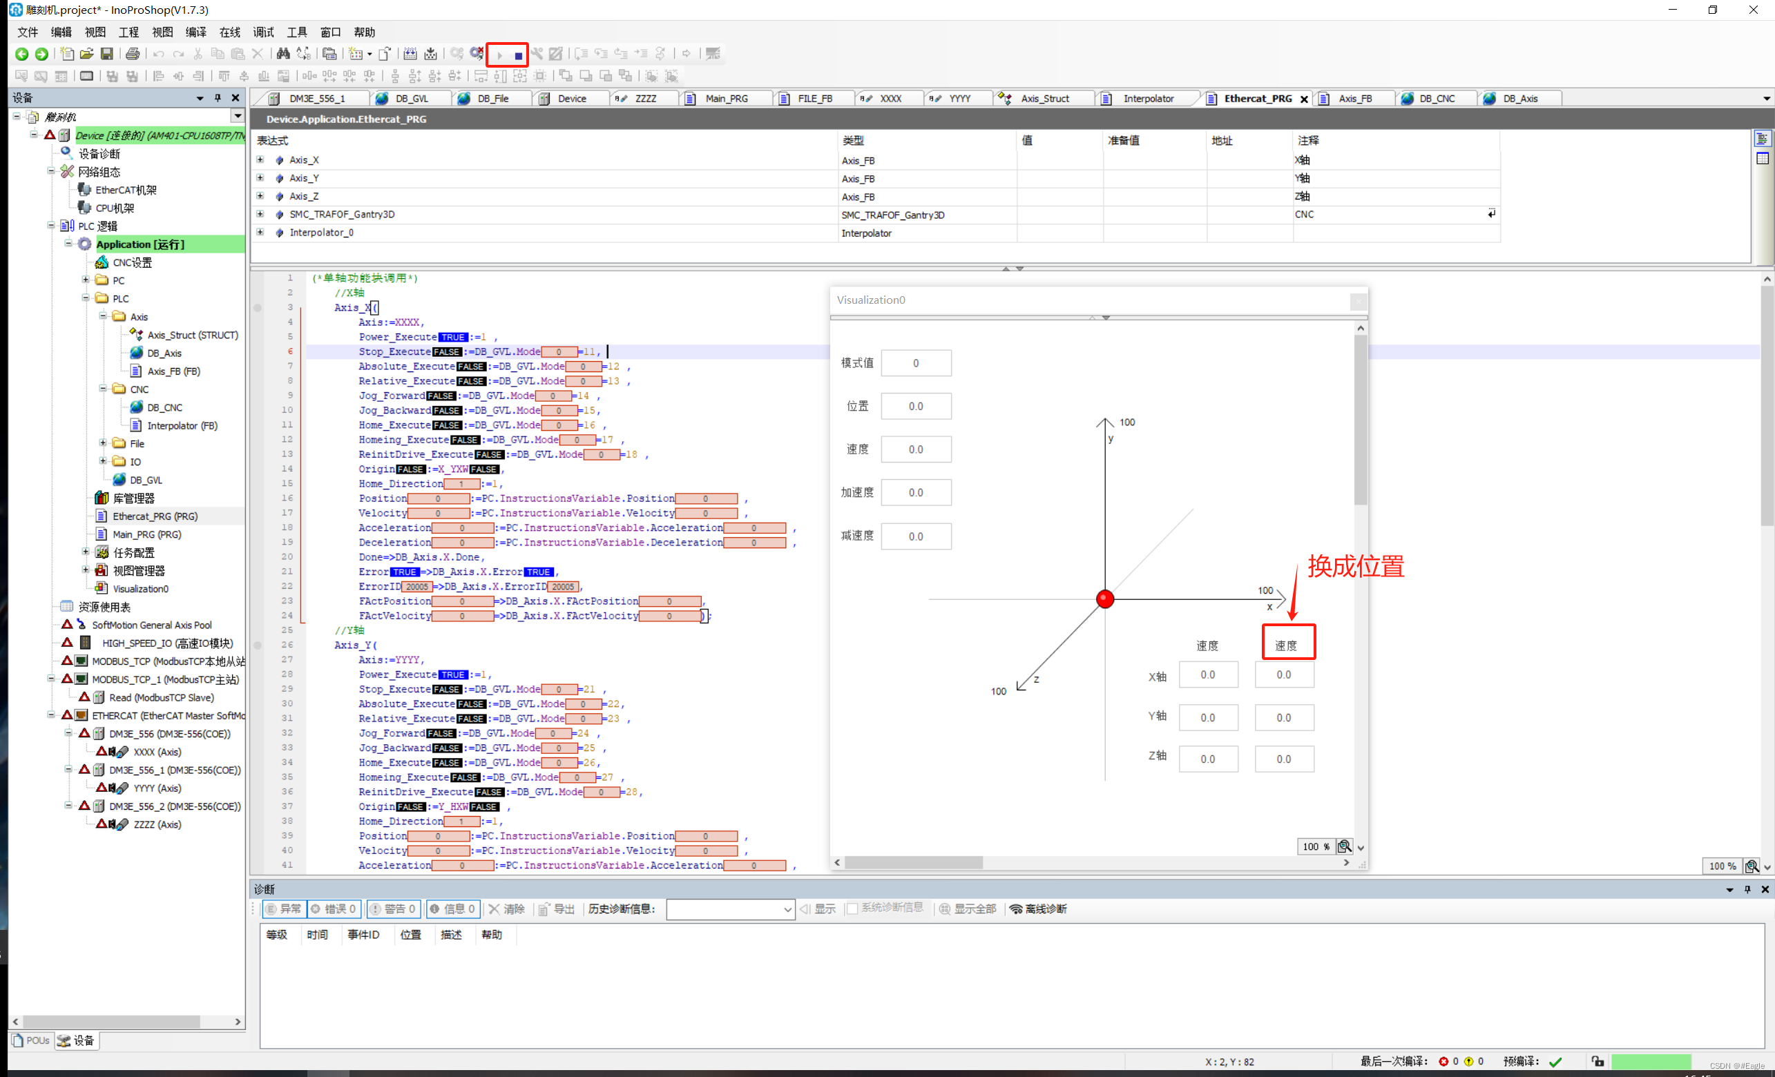Click the 模式值 input field
This screenshot has width=1775, height=1077.
[916, 363]
